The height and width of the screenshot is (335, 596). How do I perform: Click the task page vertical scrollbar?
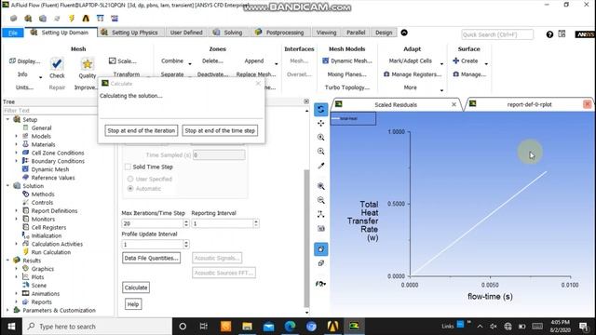(x=306, y=237)
